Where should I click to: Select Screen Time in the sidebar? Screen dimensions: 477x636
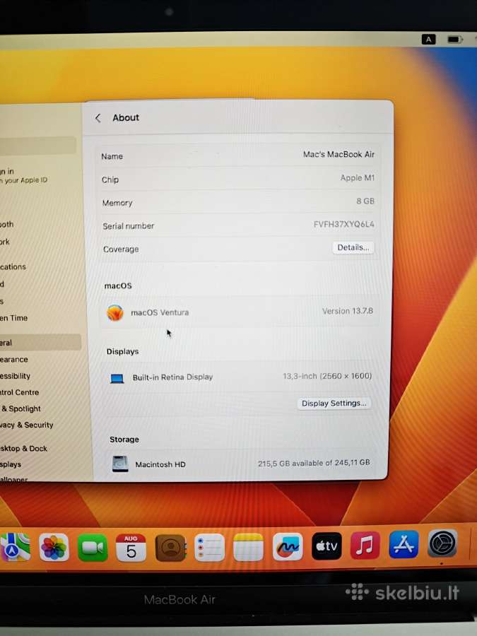click(x=14, y=318)
